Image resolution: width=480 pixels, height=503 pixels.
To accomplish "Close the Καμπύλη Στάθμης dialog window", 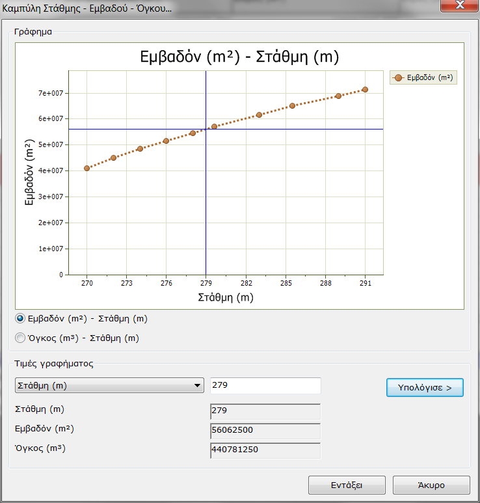I will tap(459, 9).
